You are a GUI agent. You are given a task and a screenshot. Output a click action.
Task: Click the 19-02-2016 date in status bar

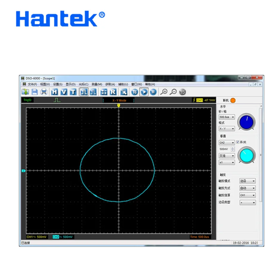pyautogui.click(x=241, y=243)
